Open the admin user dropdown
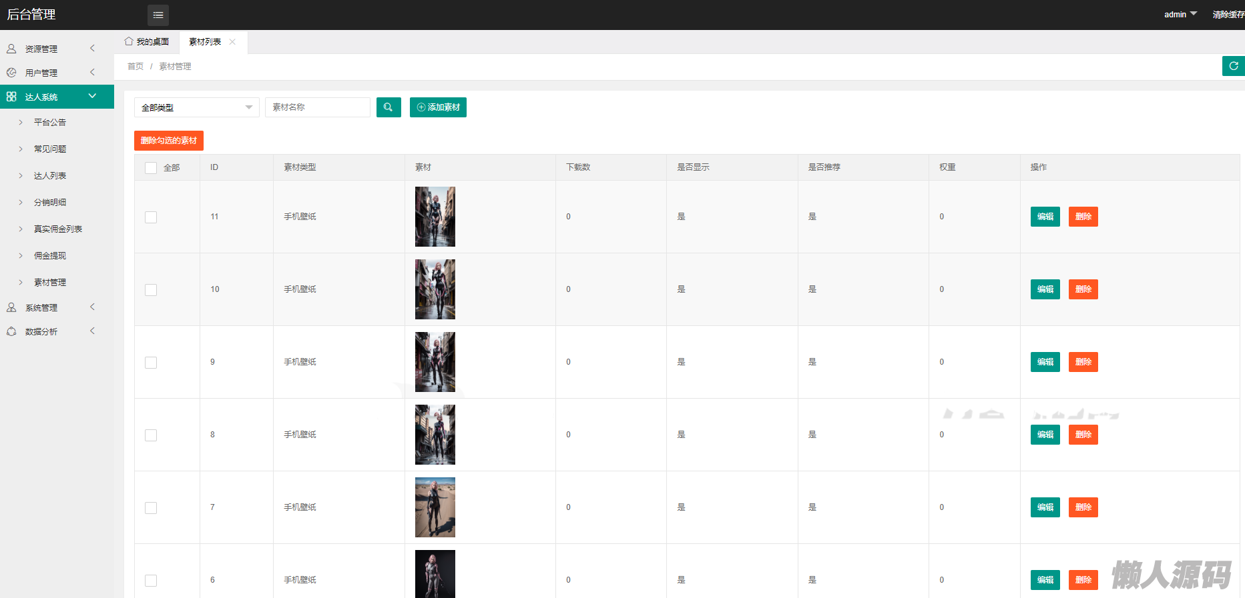Screen dimensions: 1245x598 pyautogui.click(x=1180, y=15)
